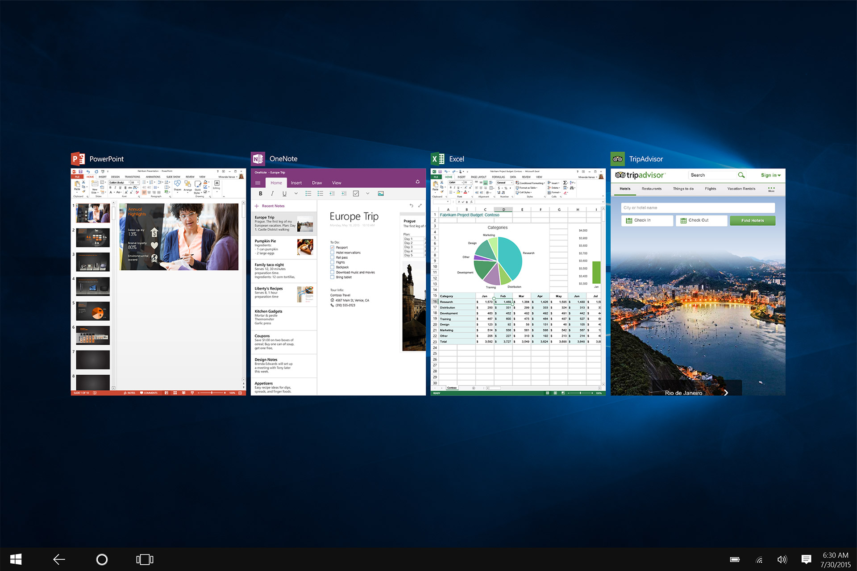
Task: Click the green Find Hotels button
Action: coord(753,220)
